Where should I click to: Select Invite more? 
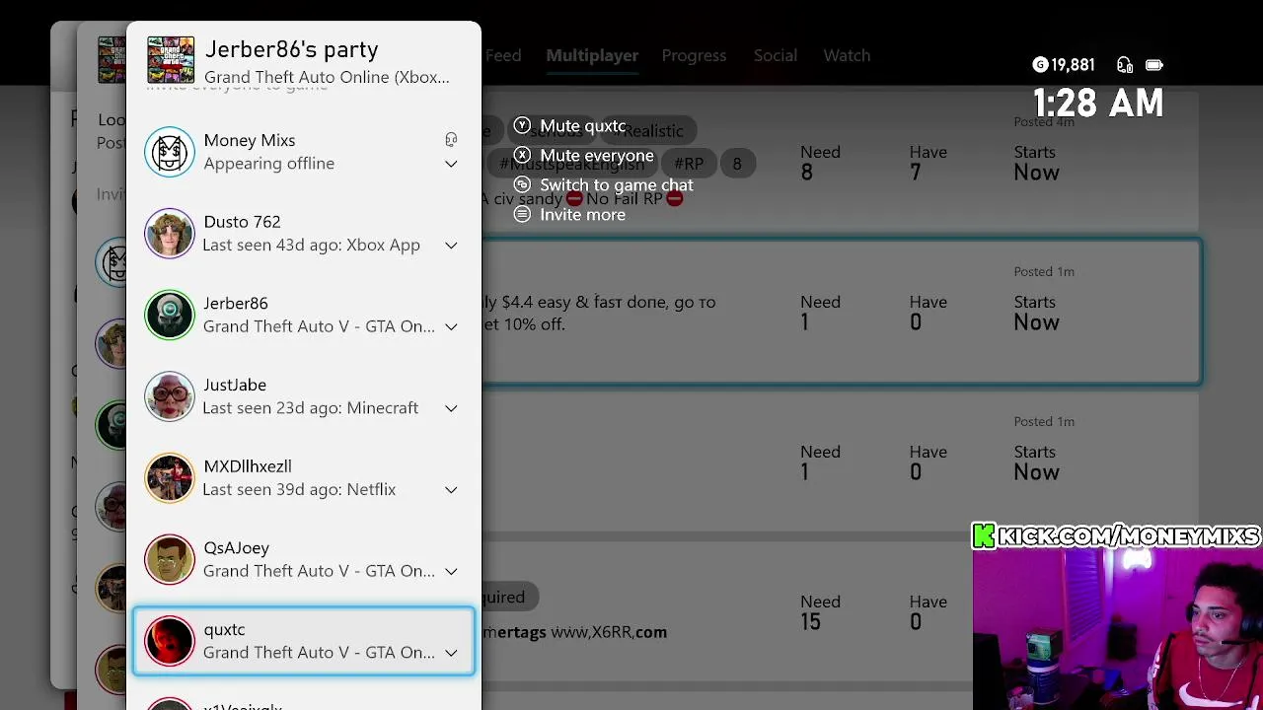(x=582, y=215)
